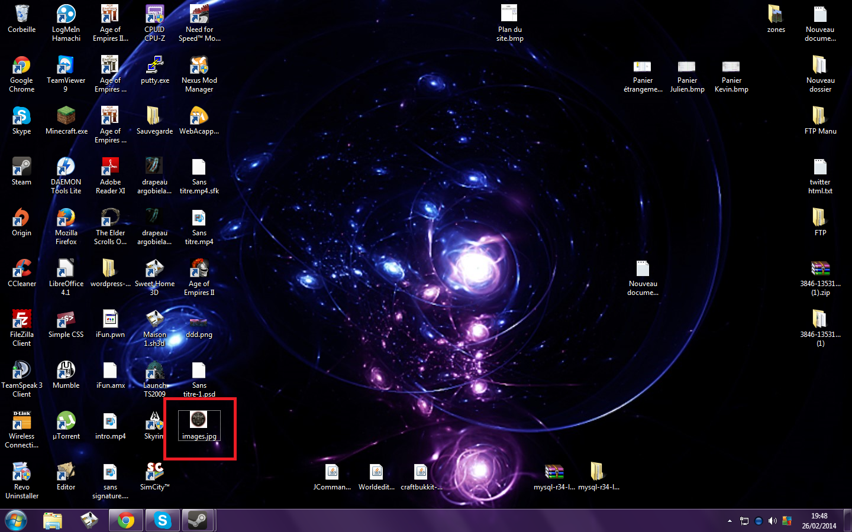Launch LibreOffice 4.1

[66, 277]
